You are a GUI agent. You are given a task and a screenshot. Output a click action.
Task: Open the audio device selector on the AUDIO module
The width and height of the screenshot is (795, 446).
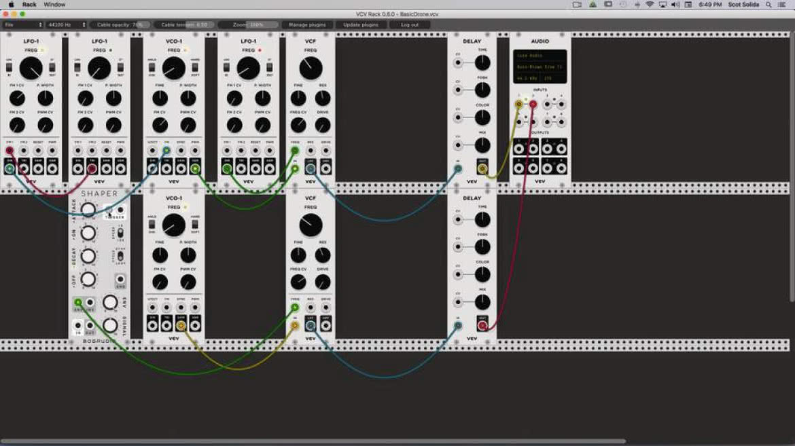coord(540,67)
